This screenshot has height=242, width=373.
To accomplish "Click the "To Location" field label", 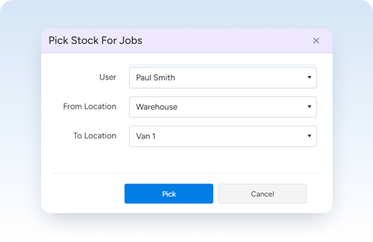I will [95, 136].
